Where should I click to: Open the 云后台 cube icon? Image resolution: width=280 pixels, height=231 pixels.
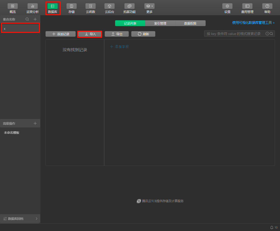[x=110, y=6]
